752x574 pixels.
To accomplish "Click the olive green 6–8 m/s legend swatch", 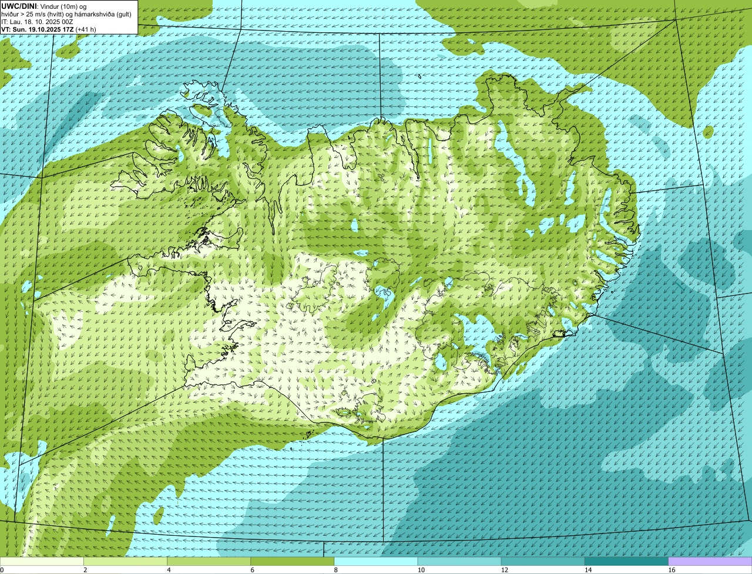I will point(293,562).
